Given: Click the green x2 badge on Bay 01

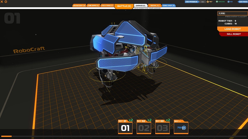Looking at the screenshot, I should (131, 120).
